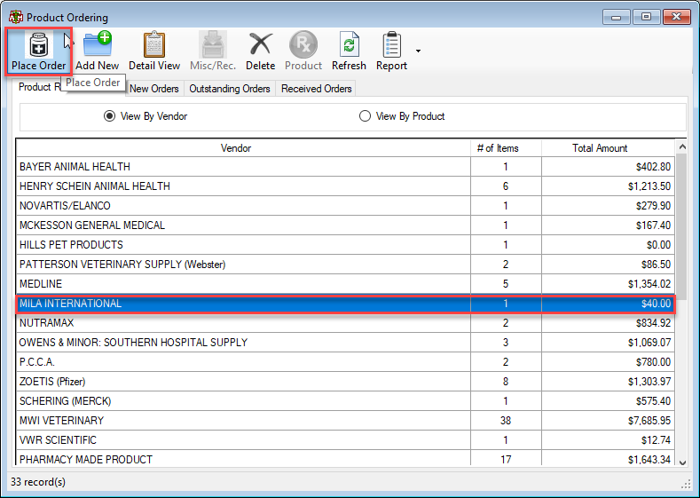Screen dimensions: 700x498
Task: Click the 17 items cell
Action: pos(506,459)
